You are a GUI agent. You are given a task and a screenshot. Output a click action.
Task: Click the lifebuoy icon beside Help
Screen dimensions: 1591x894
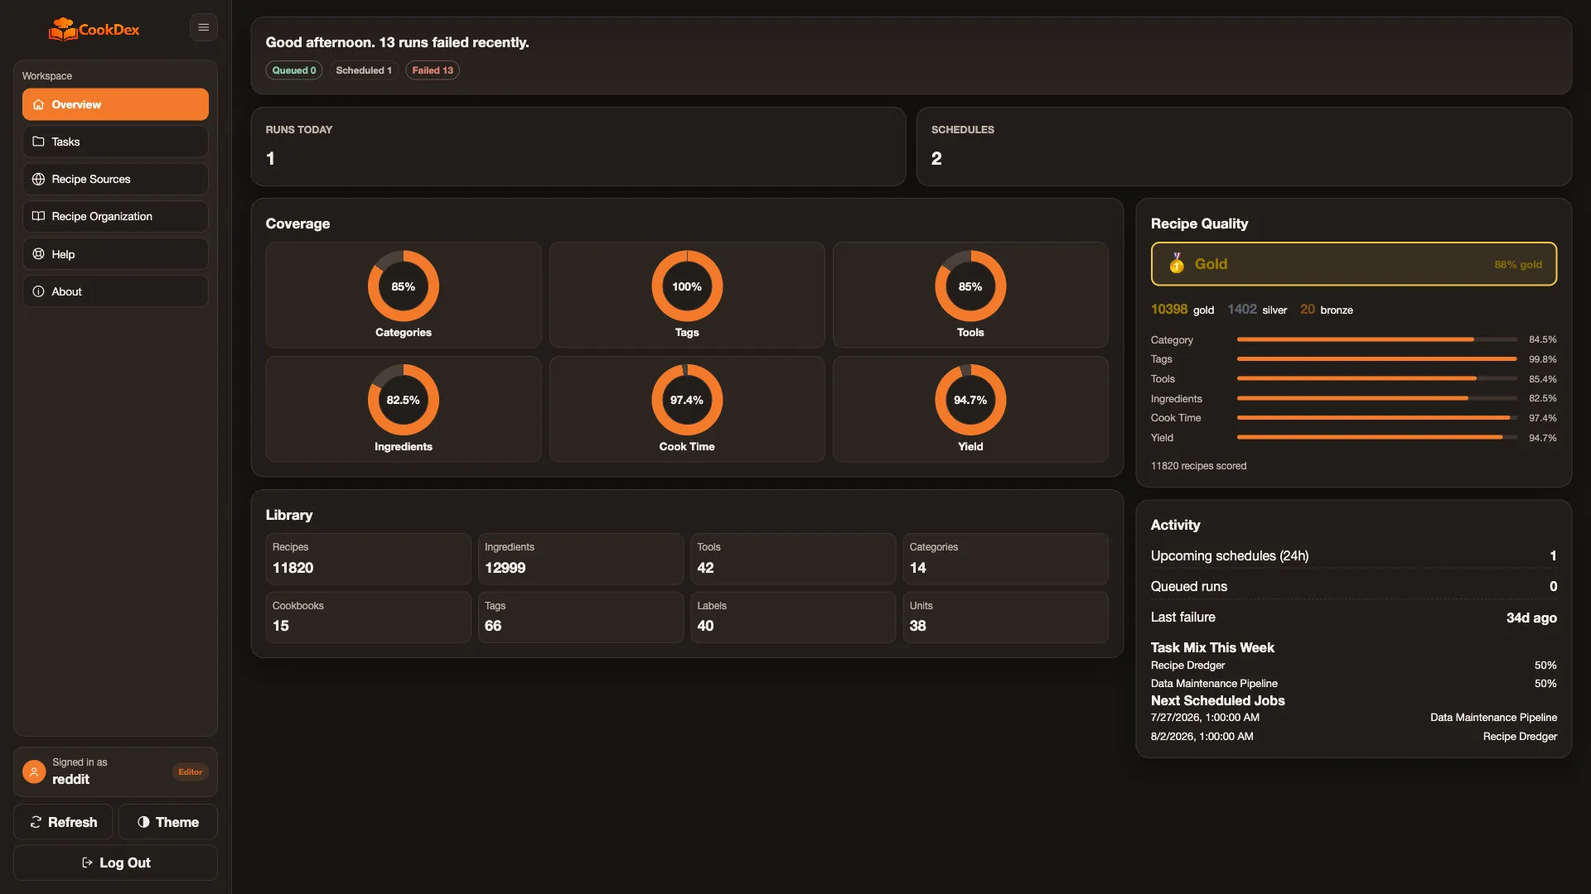(x=38, y=254)
